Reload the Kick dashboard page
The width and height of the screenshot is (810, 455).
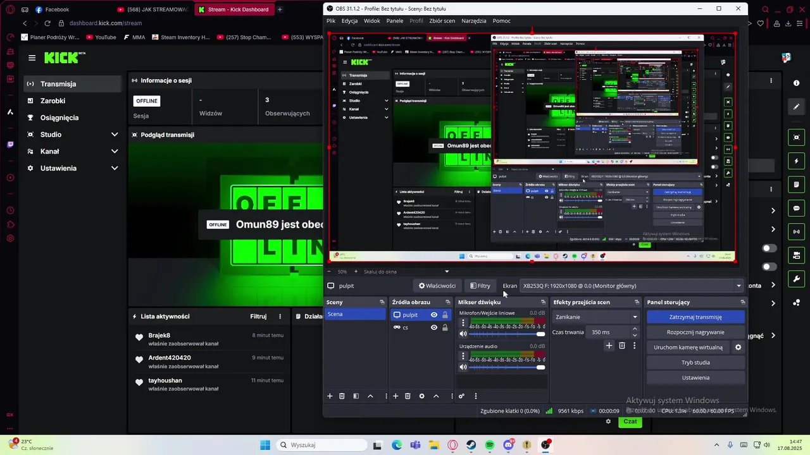(x=47, y=23)
